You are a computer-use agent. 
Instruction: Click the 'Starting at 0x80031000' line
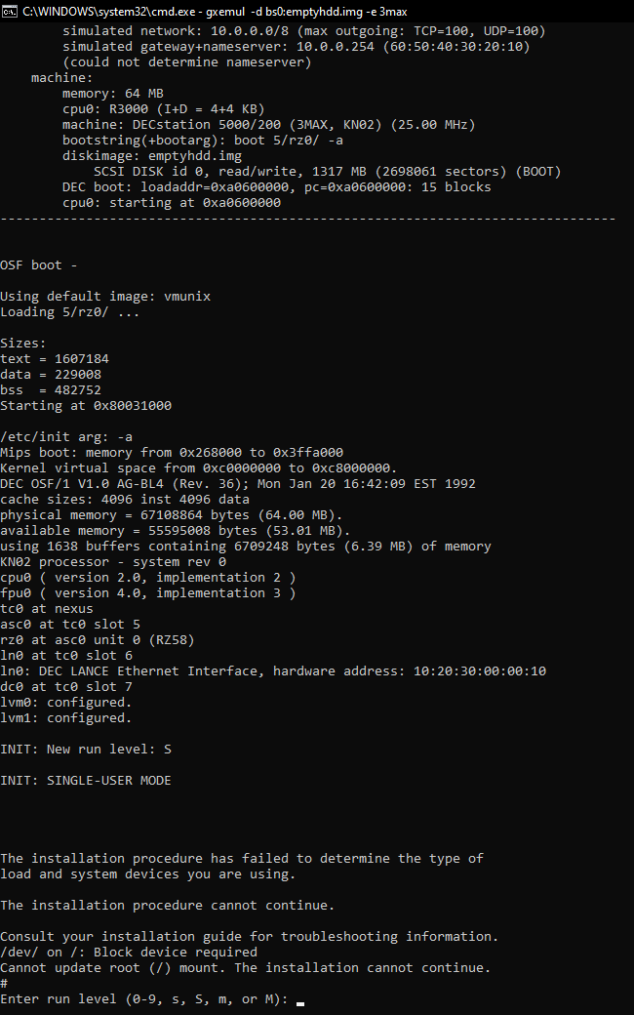(86, 406)
